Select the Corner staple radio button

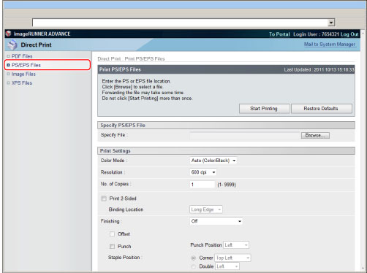[194, 258]
